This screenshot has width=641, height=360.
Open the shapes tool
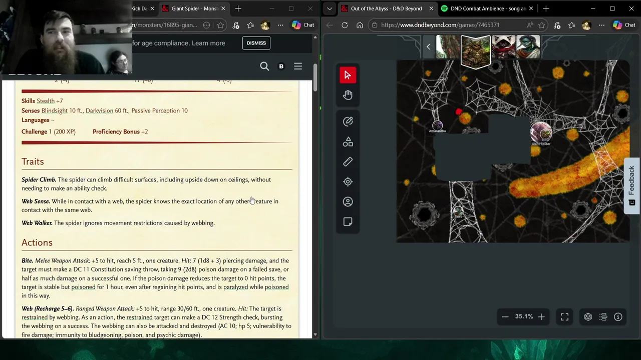coord(348,142)
